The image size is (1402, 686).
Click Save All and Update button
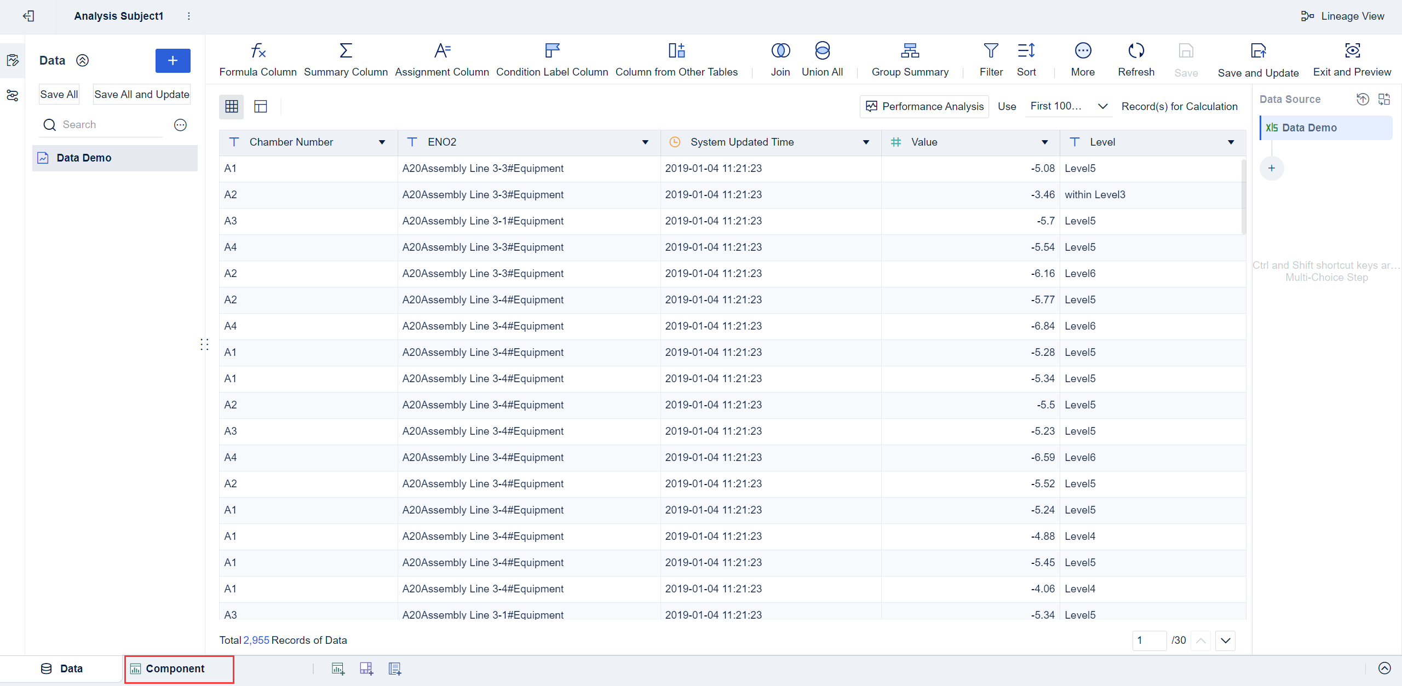(x=141, y=94)
